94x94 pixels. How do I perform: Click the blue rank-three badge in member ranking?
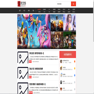point(75,75)
